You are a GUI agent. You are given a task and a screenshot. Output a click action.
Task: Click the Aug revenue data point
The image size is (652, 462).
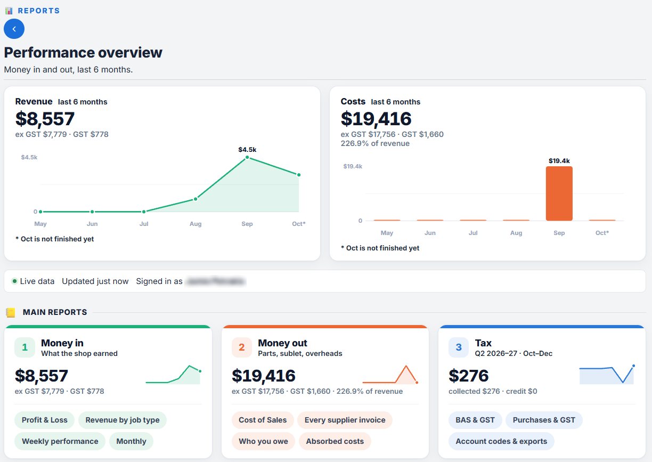click(195, 199)
